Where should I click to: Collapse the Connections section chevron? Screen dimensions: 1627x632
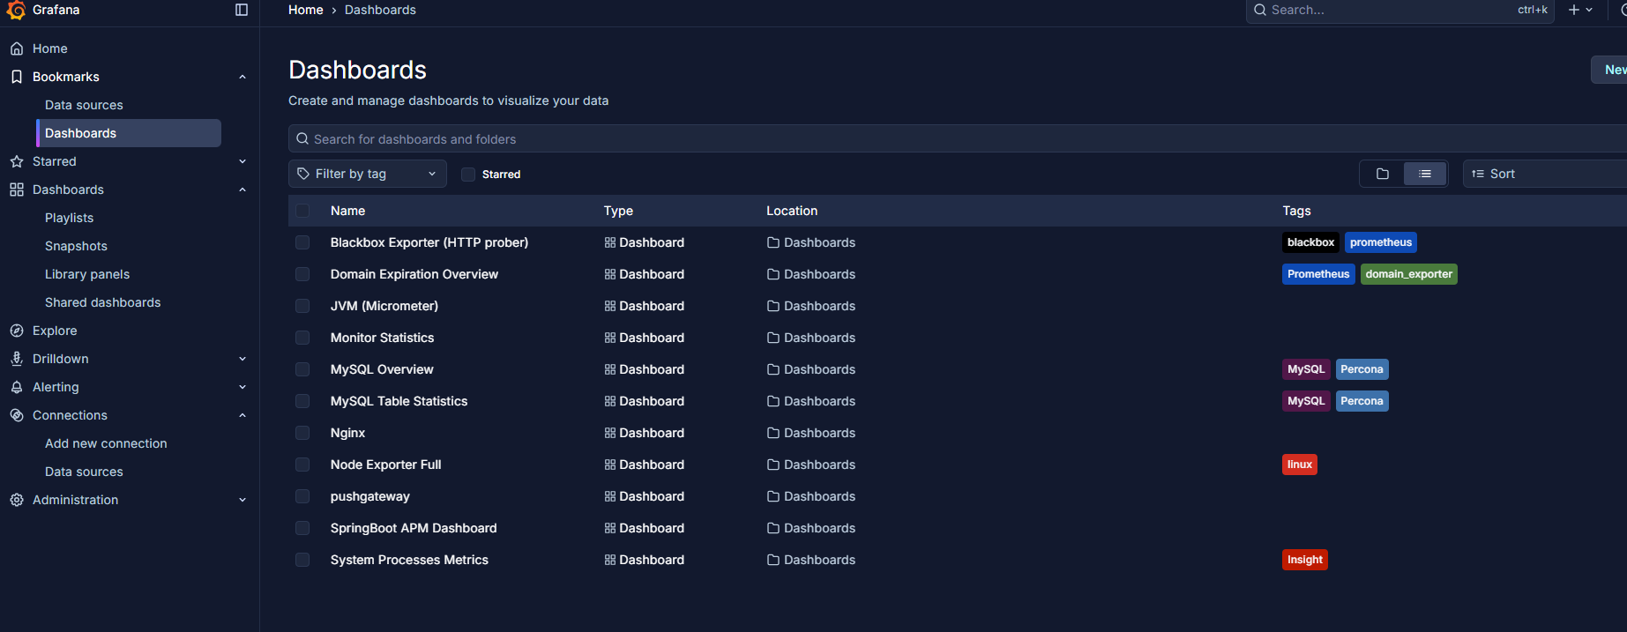point(243,415)
